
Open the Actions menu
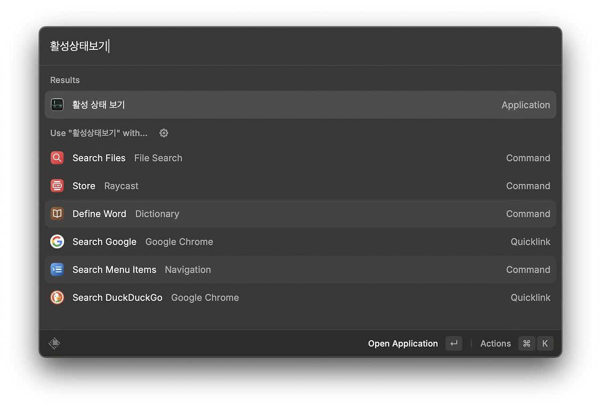495,343
